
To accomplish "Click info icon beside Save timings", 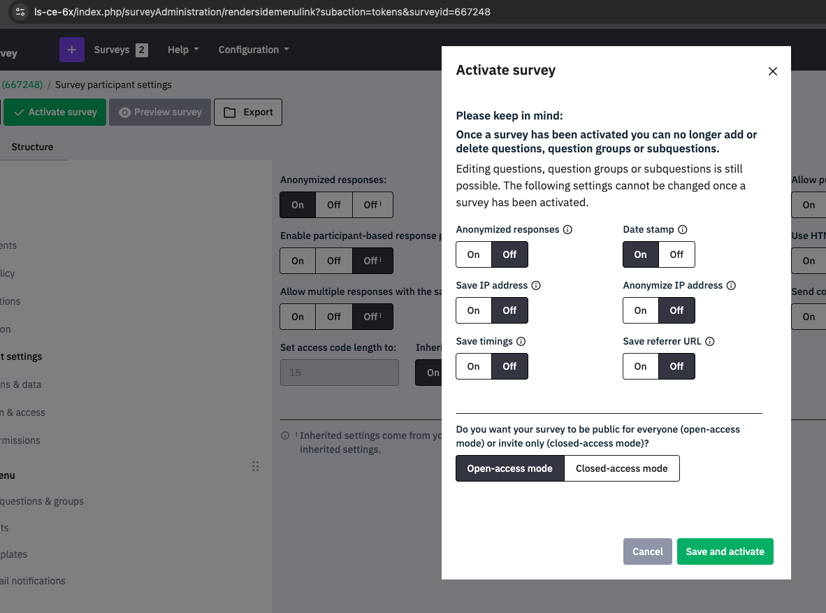I will 521,341.
